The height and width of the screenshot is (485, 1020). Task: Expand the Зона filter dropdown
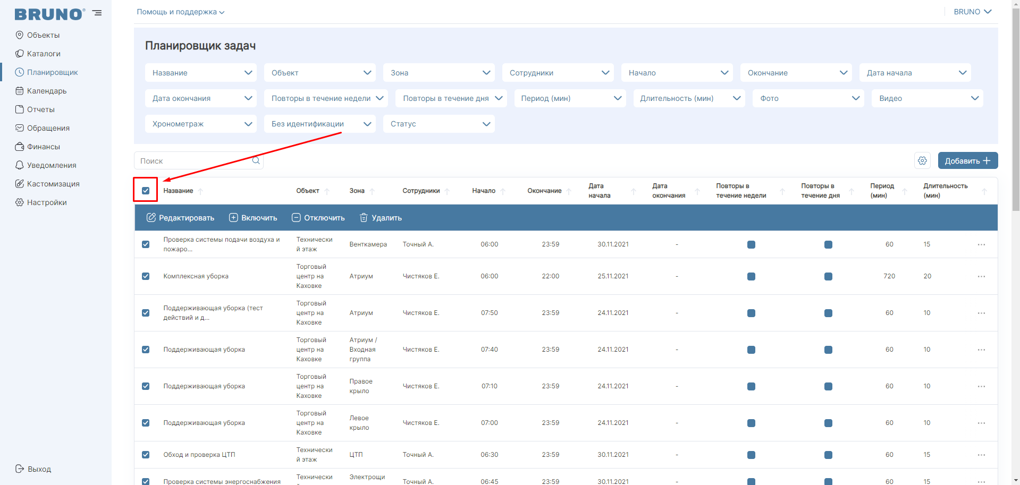(439, 73)
